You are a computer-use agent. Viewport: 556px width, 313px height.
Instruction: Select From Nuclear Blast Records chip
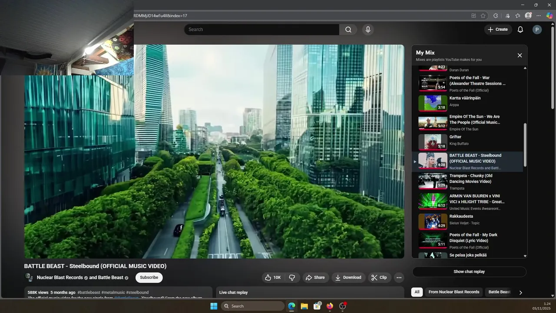pos(454,292)
